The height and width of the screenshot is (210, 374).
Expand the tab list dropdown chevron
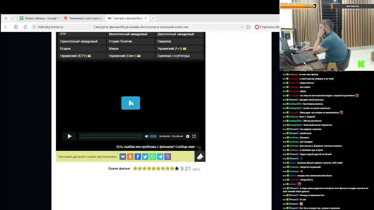pos(13,18)
